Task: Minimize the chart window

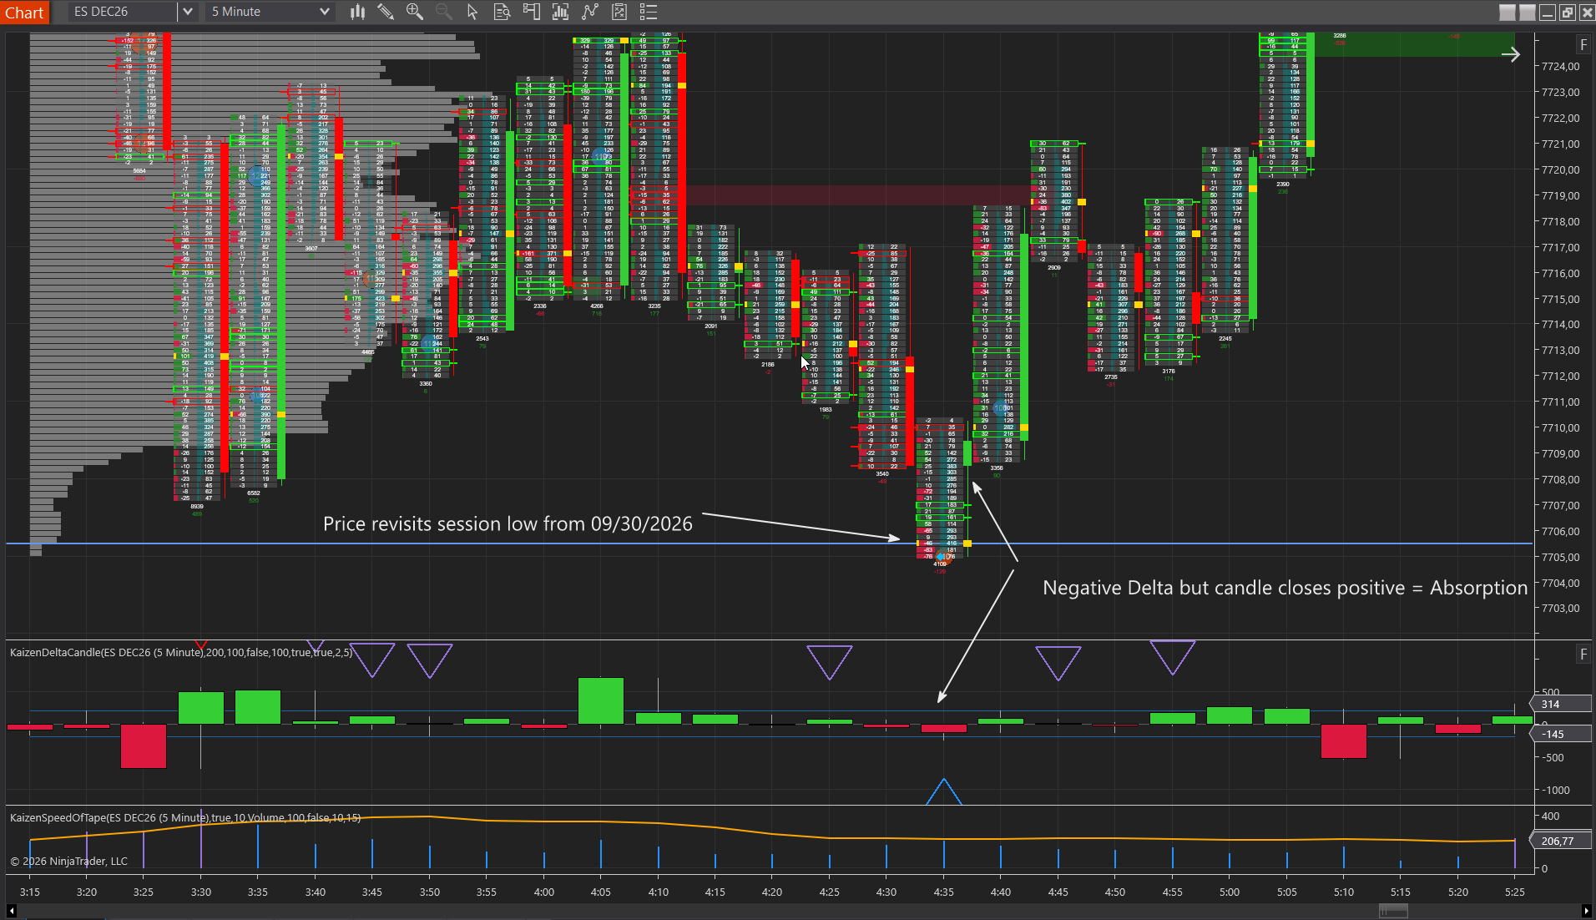Action: pos(1547,13)
